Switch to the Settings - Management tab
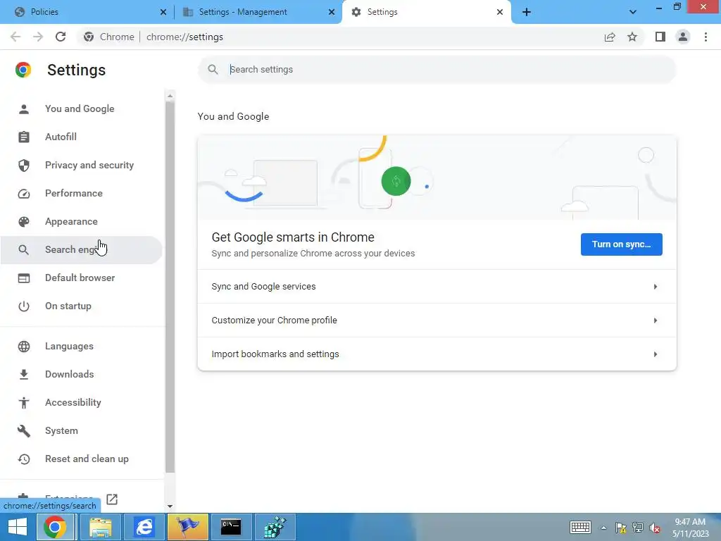This screenshot has width=721, height=541. [258, 12]
